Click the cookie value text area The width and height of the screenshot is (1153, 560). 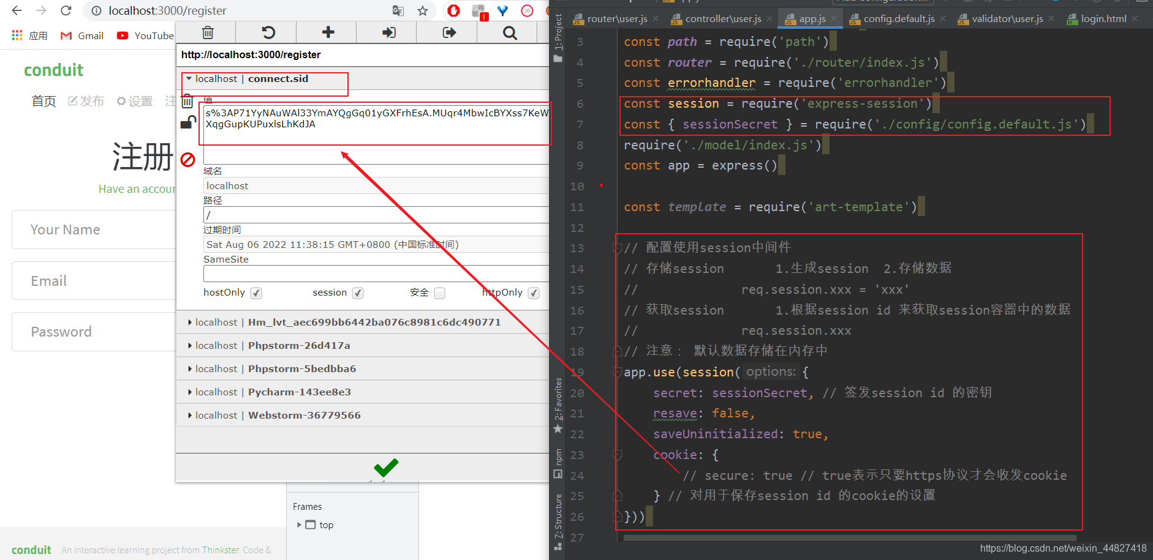click(x=376, y=135)
